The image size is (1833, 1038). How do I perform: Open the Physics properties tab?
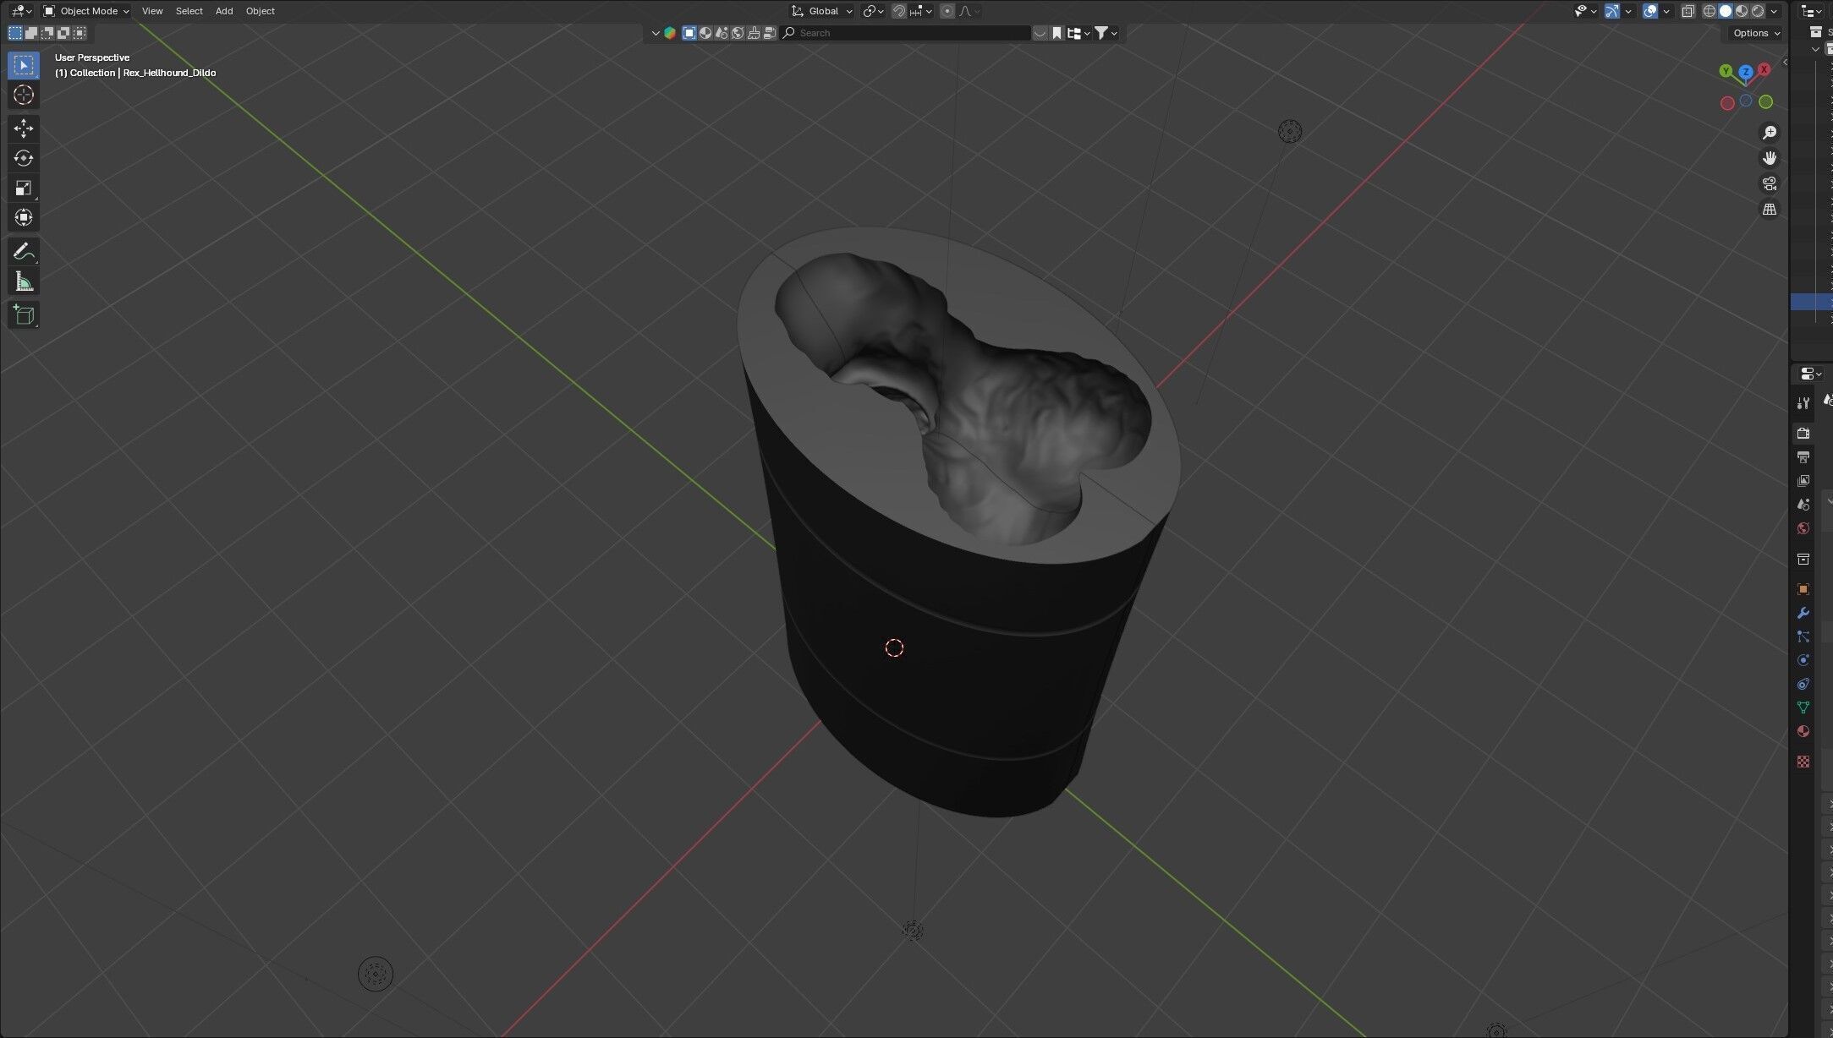click(x=1803, y=660)
